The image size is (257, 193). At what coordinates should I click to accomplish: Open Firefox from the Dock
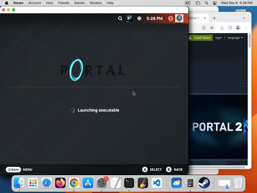(x=60, y=183)
